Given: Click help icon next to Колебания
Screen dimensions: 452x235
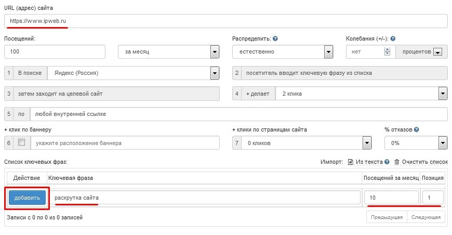Looking at the screenshot, I should click(393, 38).
